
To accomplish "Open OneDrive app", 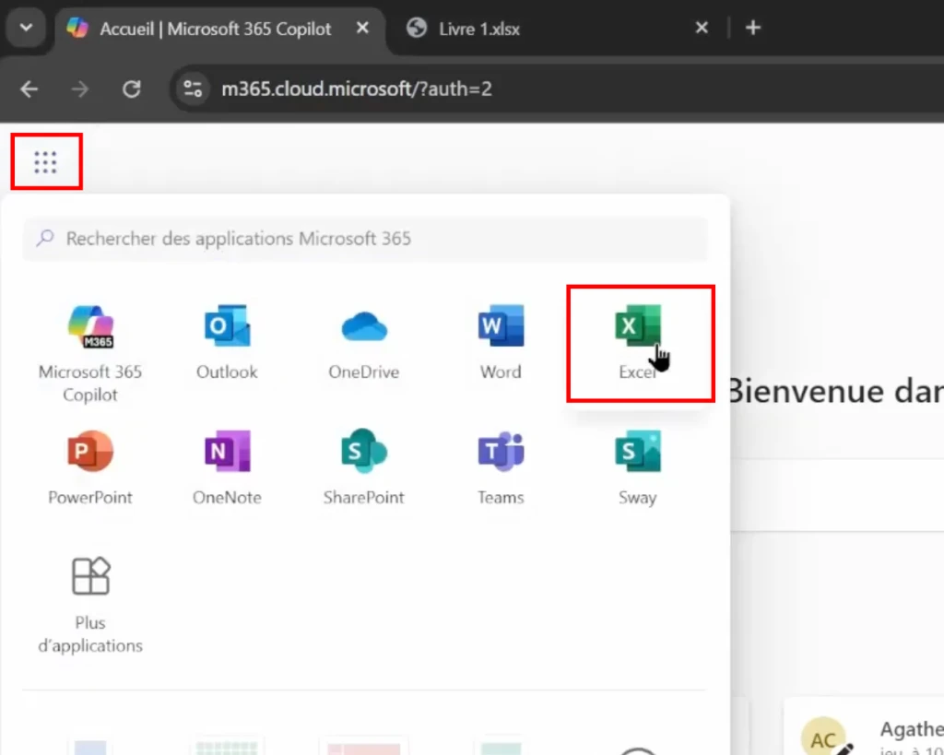I will [363, 343].
